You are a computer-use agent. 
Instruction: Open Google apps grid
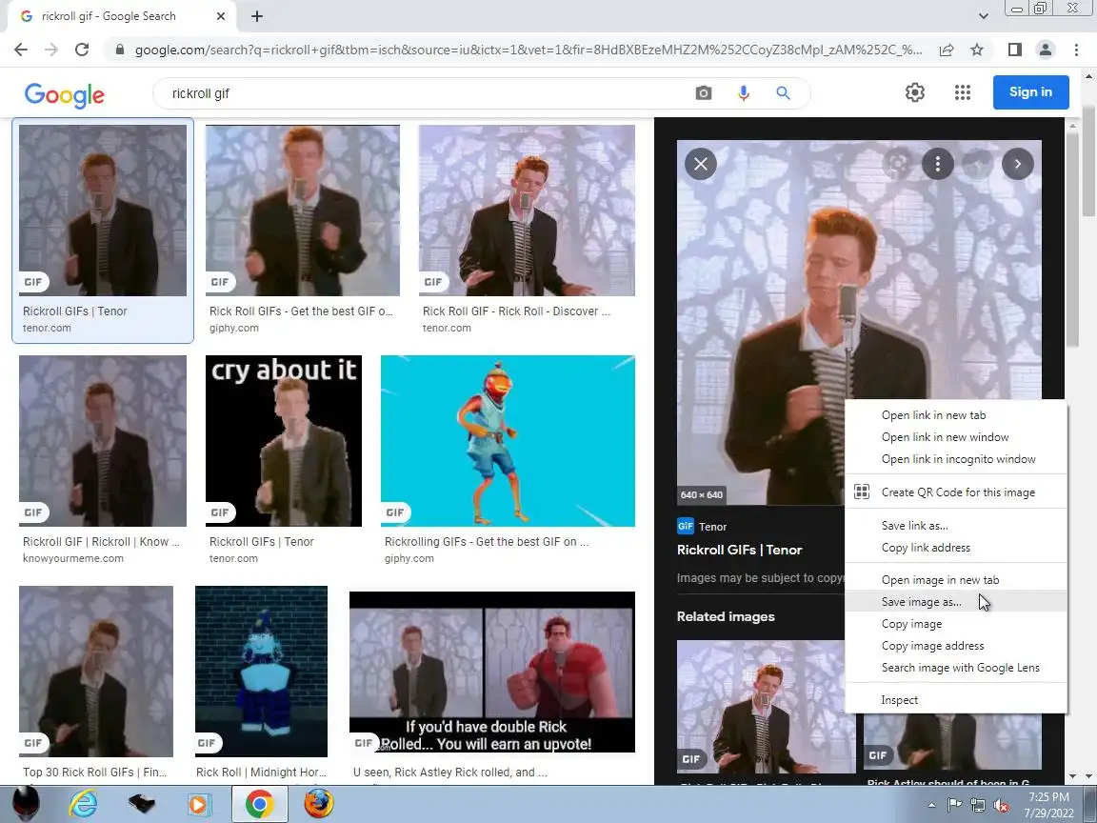962,92
